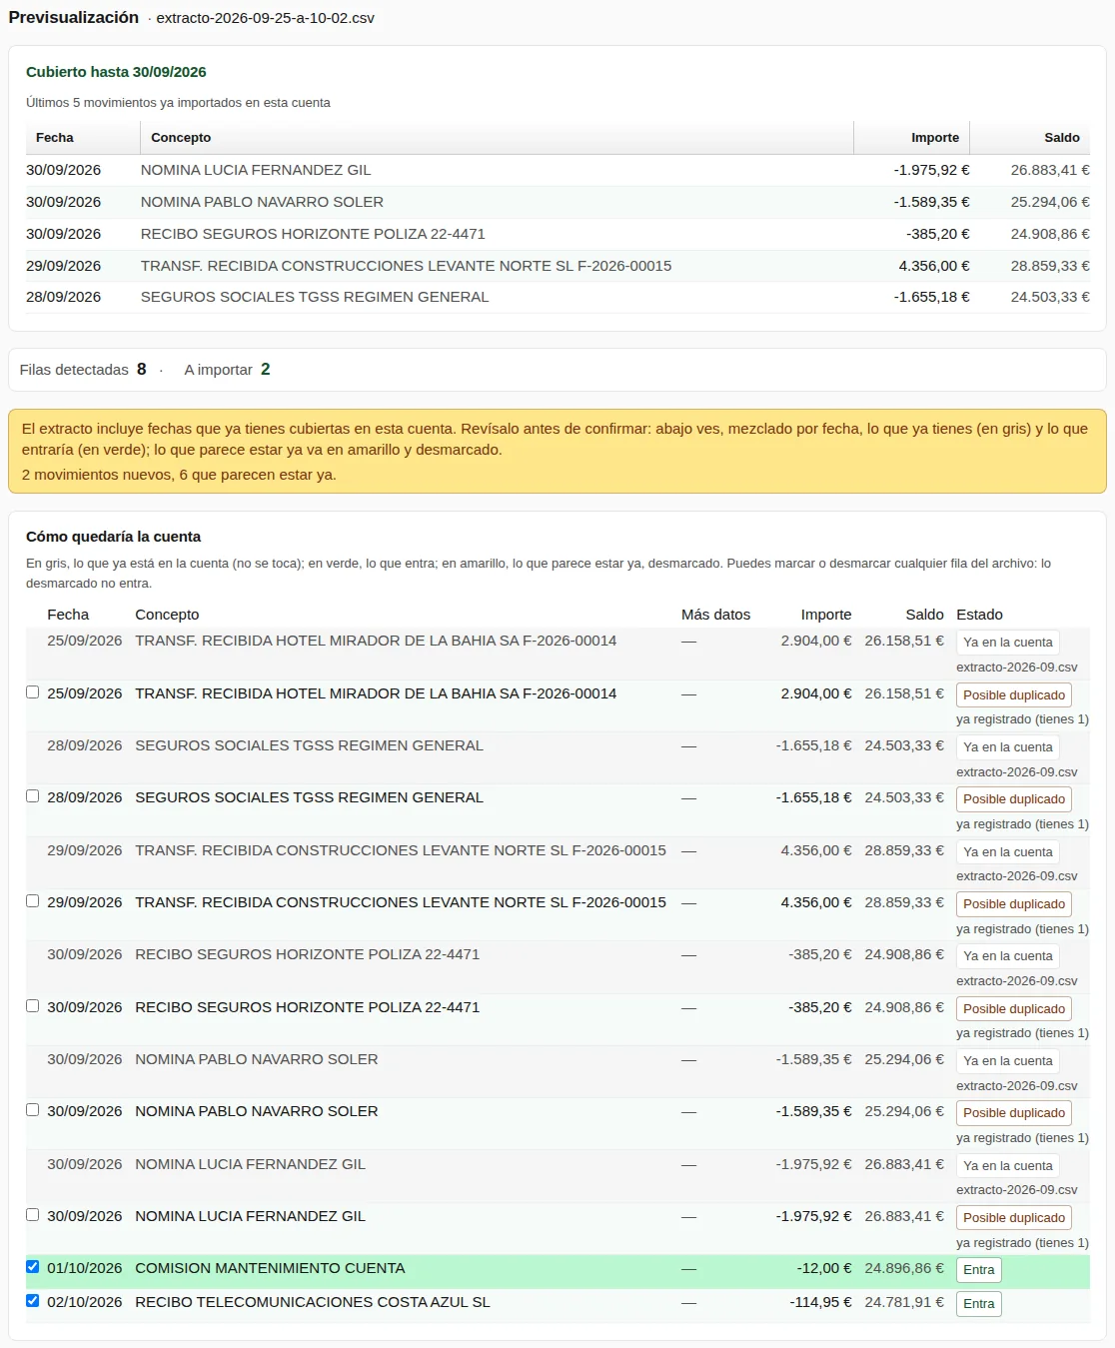Click Posible duplicado badge for HOTEL MIRADOR

[x=1014, y=695]
